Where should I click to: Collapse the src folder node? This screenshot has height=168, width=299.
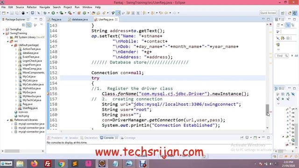point(7,41)
